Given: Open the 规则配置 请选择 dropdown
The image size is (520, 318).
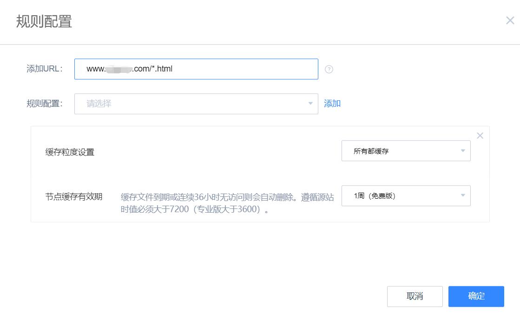Looking at the screenshot, I should [195, 104].
